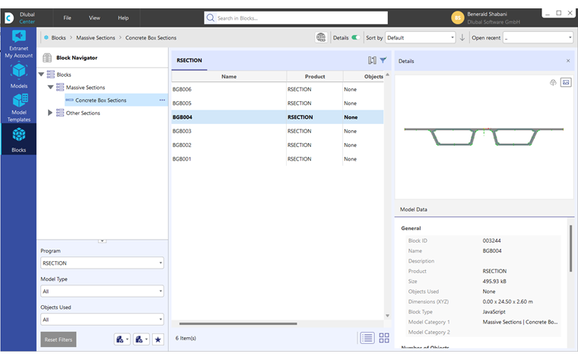Select the BGB006 row
The width and height of the screenshot is (578, 360).
coord(277,89)
